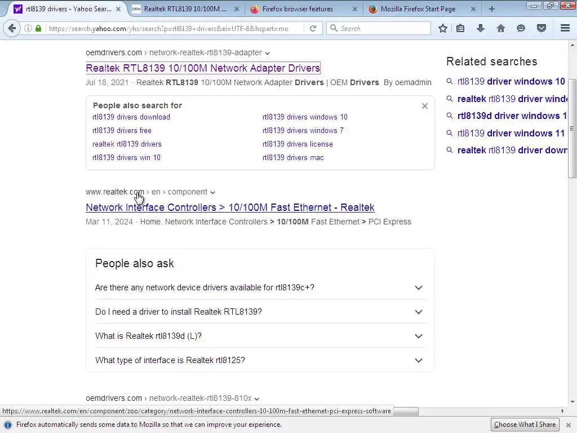This screenshot has width=577, height=433.
Task: Click the info icon in notification bar
Action: tap(8, 425)
